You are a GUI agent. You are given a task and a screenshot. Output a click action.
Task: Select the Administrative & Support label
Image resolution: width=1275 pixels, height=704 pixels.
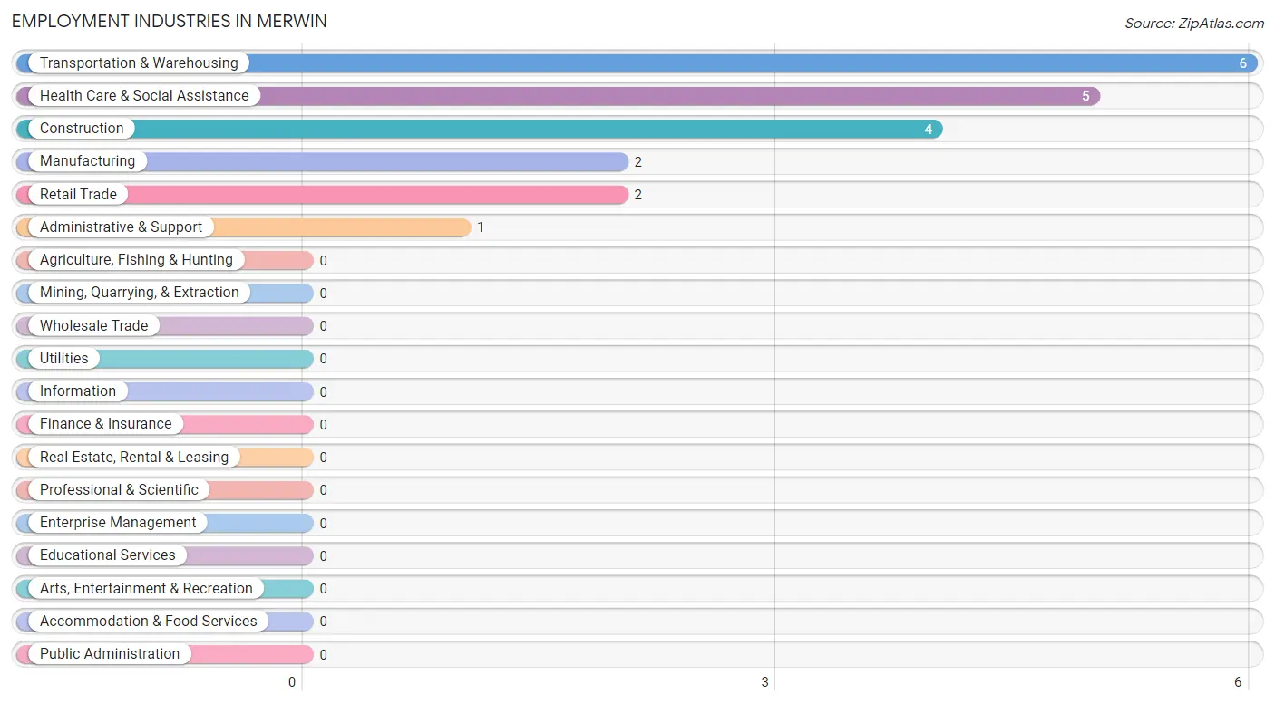pyautogui.click(x=121, y=227)
